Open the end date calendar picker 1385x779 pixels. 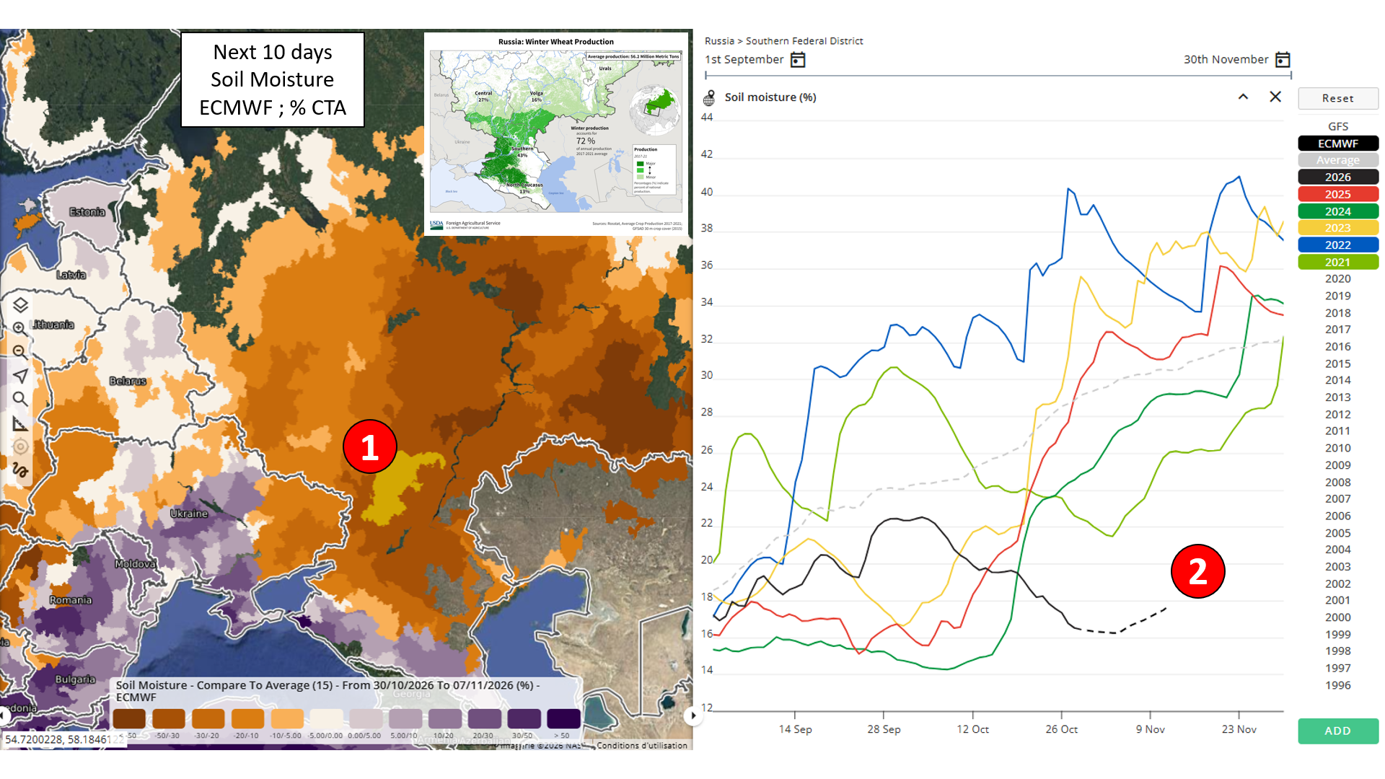coord(1283,60)
